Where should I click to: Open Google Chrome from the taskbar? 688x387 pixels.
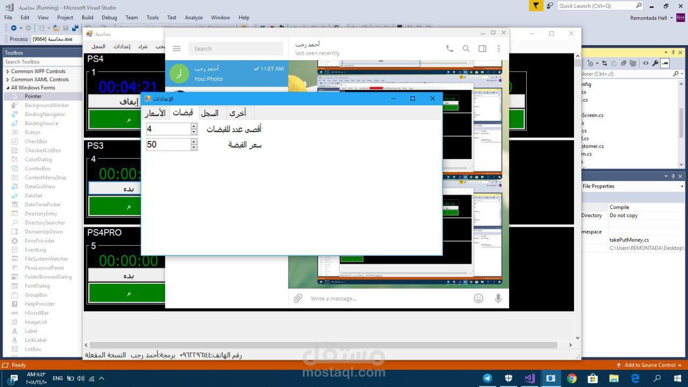click(x=571, y=378)
